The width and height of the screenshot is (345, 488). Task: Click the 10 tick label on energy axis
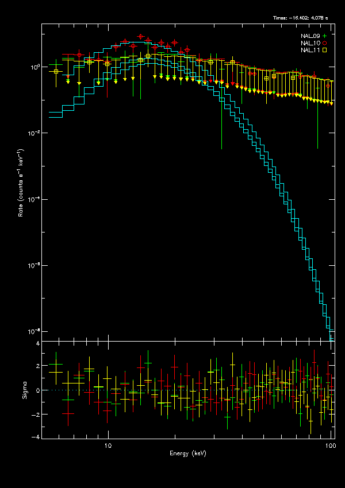[108, 445]
